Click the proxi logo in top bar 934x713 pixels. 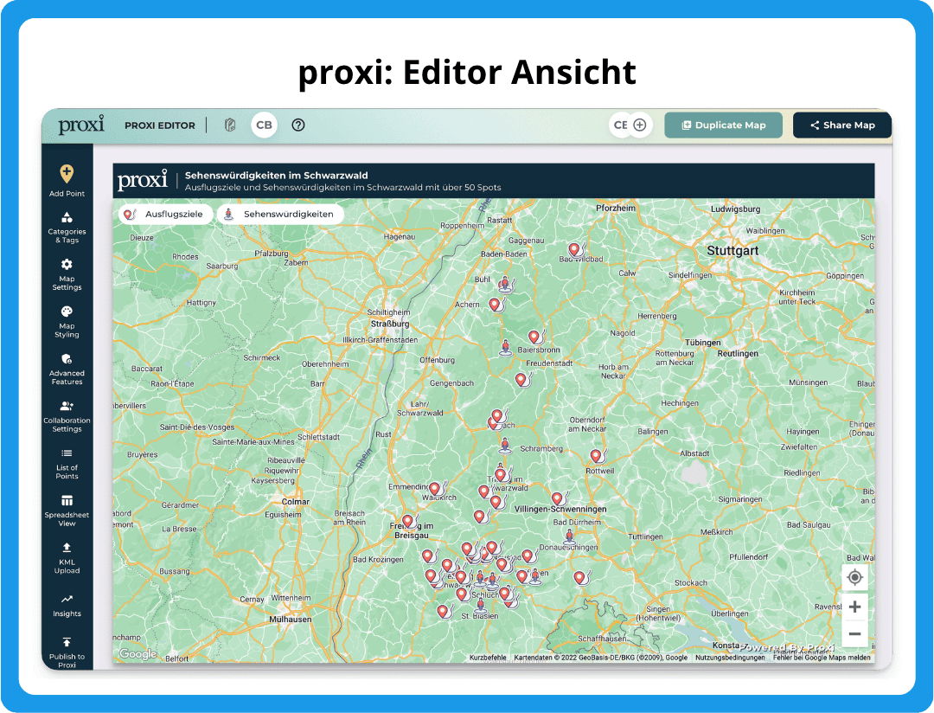click(x=81, y=125)
